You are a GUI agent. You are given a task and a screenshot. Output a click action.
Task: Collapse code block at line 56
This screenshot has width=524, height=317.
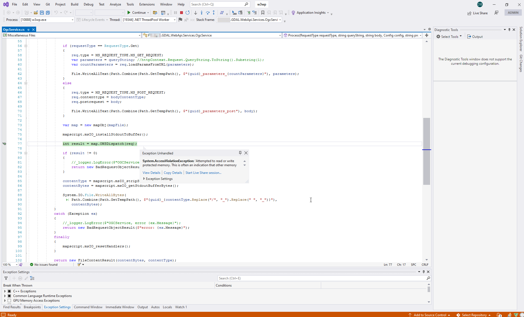tap(26, 46)
